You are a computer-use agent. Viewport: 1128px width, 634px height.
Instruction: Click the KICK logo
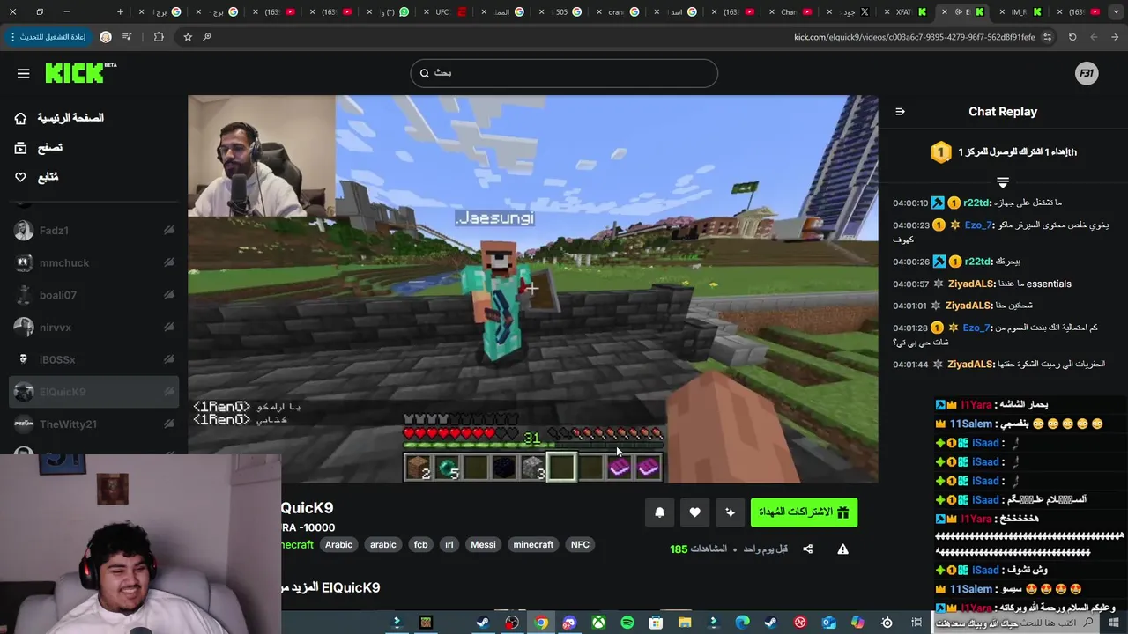tap(80, 73)
